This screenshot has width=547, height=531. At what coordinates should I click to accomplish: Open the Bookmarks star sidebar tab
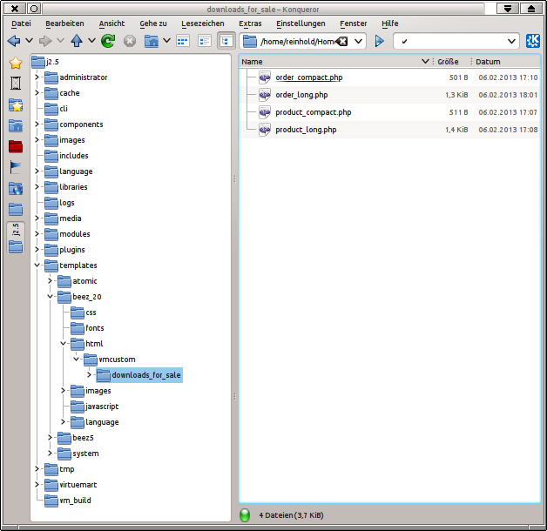pyautogui.click(x=16, y=64)
